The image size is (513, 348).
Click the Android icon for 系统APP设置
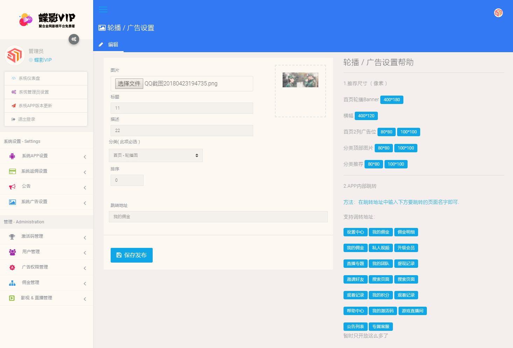tap(12, 156)
